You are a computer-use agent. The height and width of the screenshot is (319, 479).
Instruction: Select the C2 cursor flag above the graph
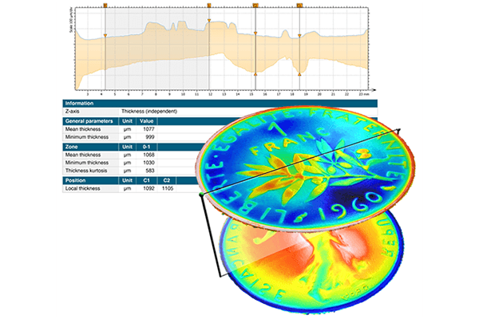point(255,6)
